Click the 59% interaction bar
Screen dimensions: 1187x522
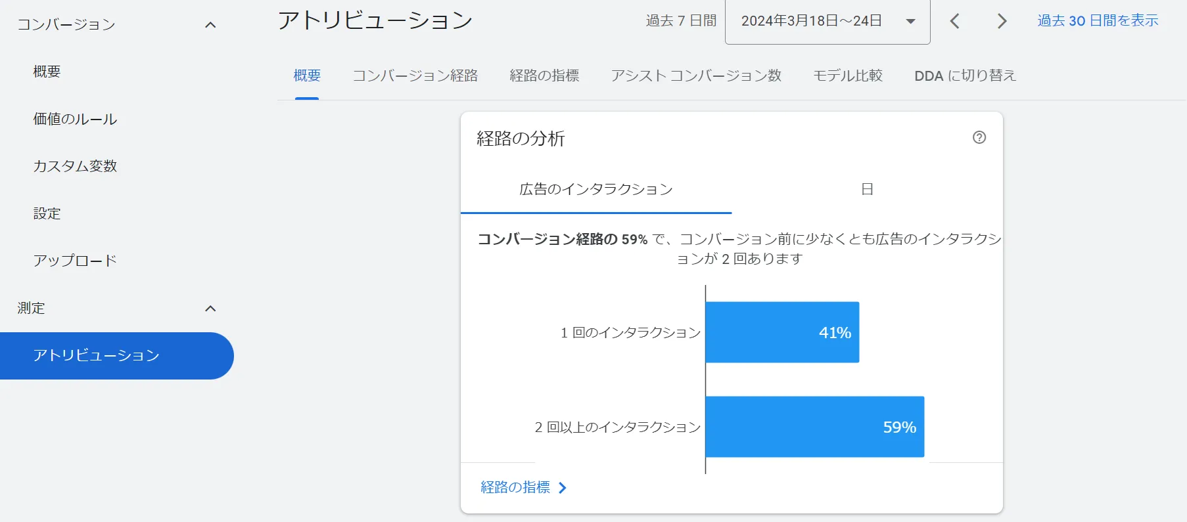tap(814, 427)
